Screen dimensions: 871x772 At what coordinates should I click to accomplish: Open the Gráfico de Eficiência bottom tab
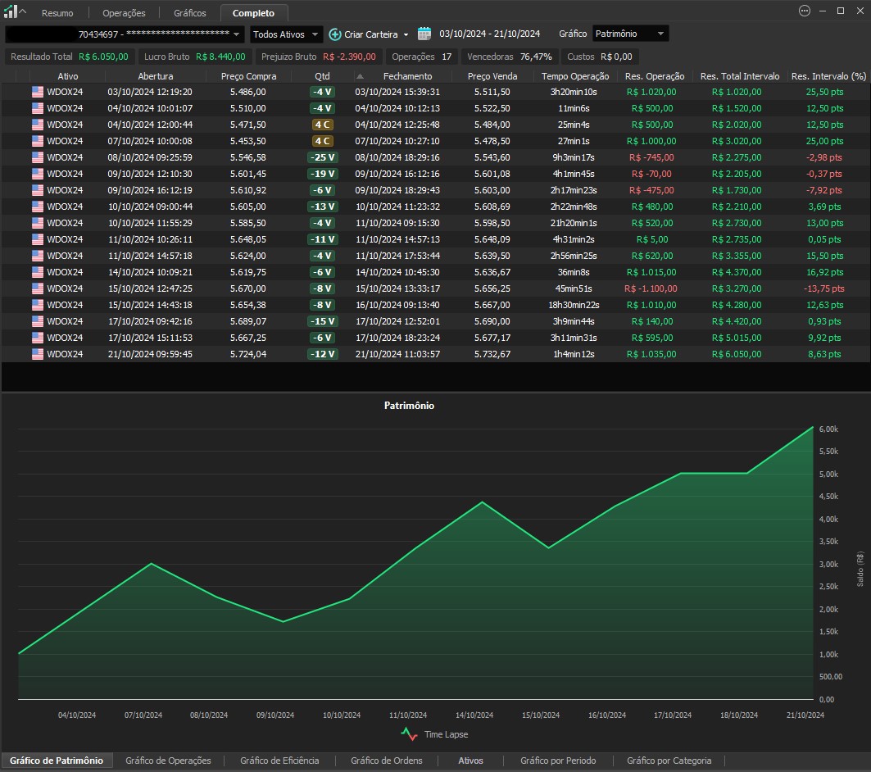tap(279, 761)
